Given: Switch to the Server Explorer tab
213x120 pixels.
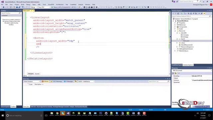Looking at the screenshot, I should tap(5, 107).
